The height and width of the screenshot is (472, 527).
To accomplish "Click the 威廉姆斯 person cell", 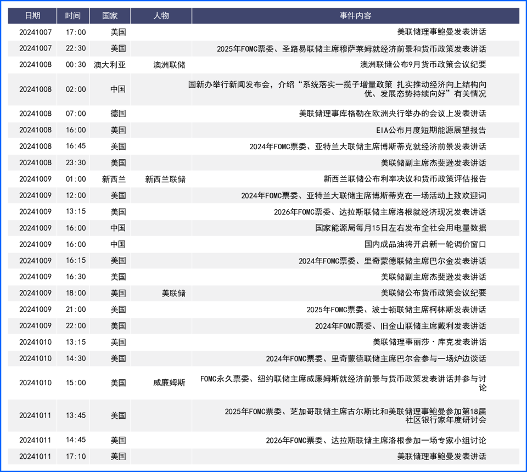I will pos(170,383).
